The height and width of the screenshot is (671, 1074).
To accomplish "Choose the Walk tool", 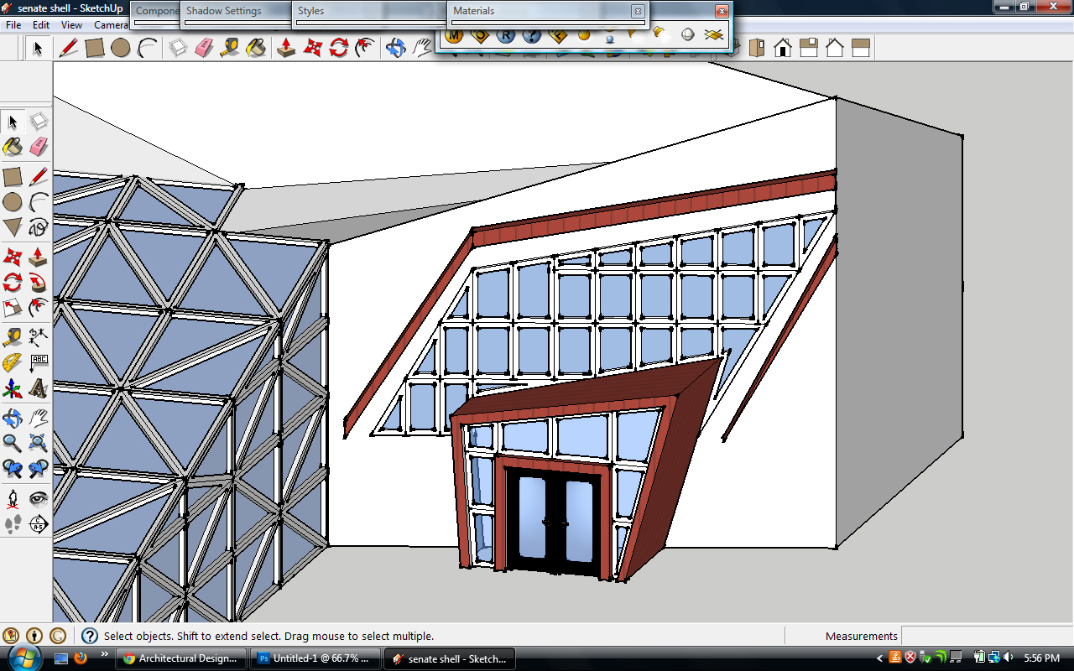I will (12, 525).
